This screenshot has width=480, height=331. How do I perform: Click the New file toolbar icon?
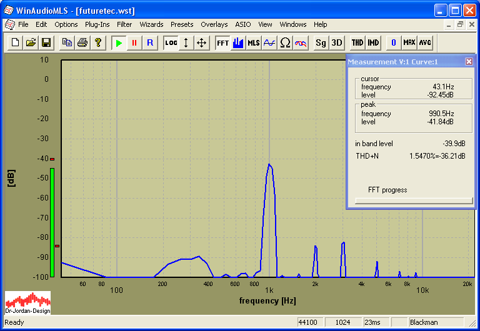(x=15, y=42)
